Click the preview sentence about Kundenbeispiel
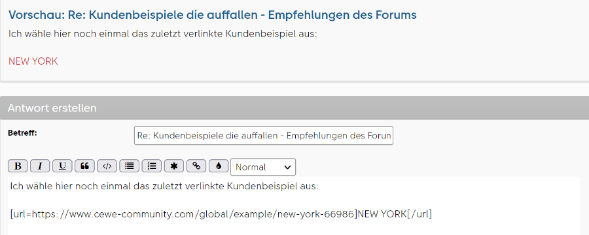This screenshot has height=235, width=589. (x=163, y=34)
